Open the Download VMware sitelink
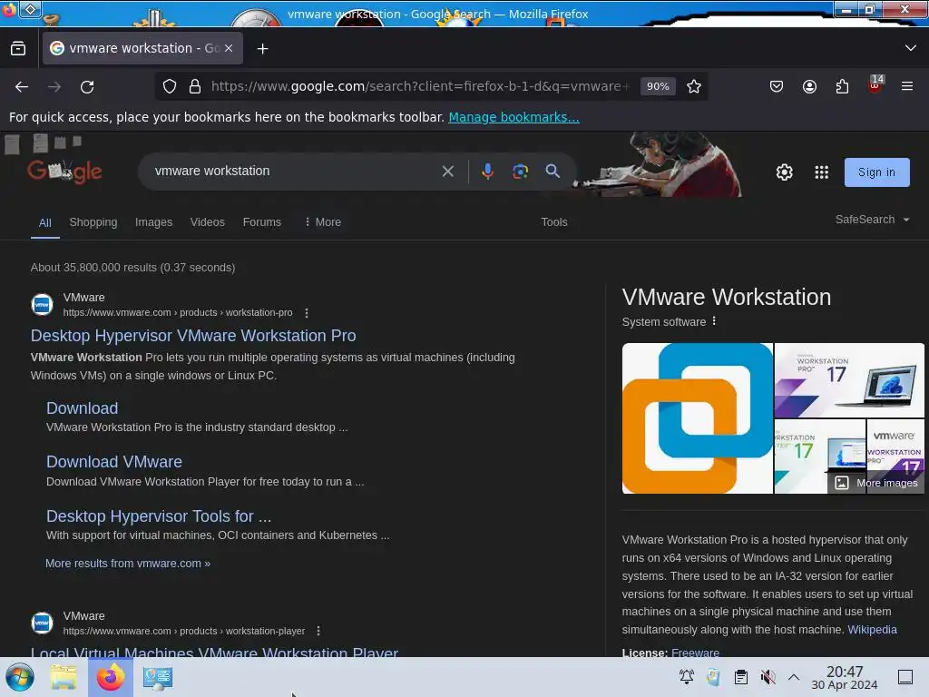The width and height of the screenshot is (929, 697). tap(114, 462)
